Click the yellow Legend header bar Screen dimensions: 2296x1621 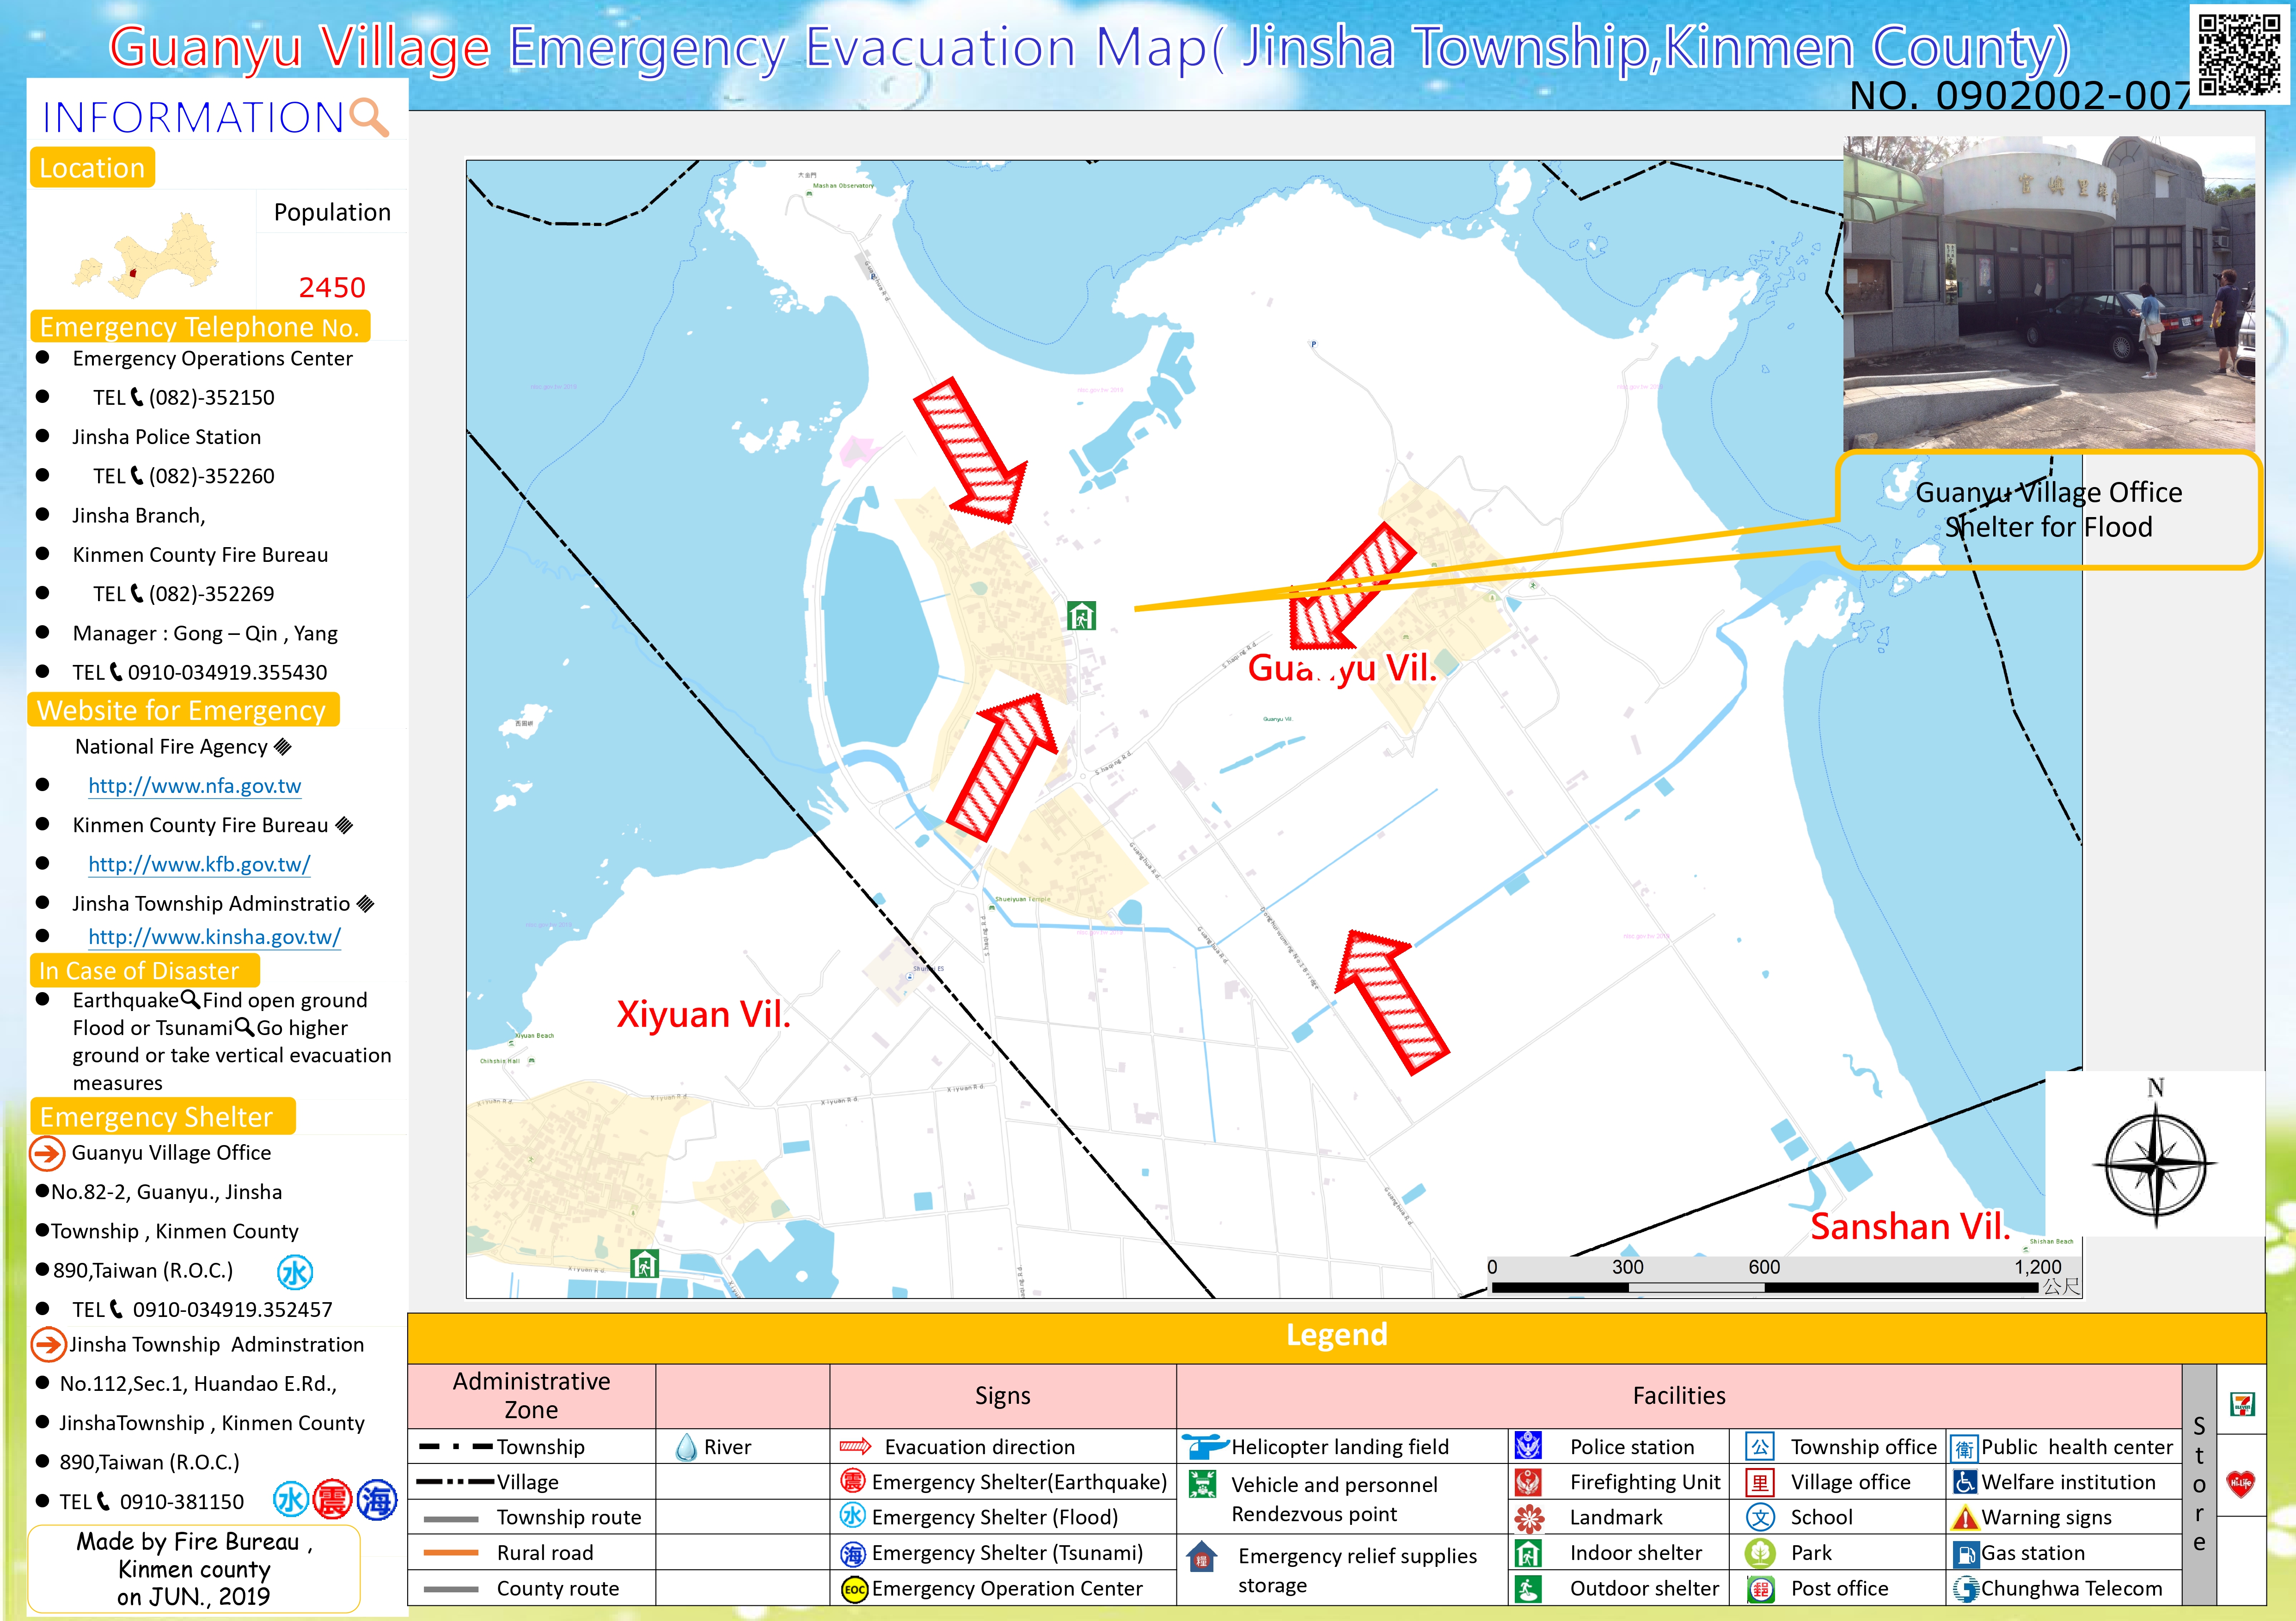pyautogui.click(x=1336, y=1336)
